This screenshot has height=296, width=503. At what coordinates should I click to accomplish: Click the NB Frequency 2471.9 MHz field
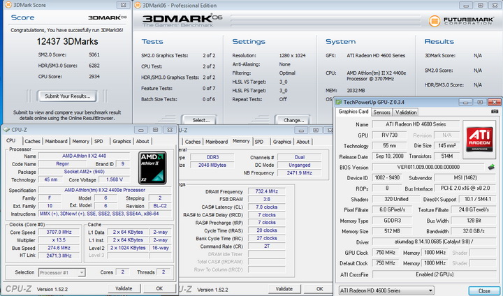click(x=299, y=173)
